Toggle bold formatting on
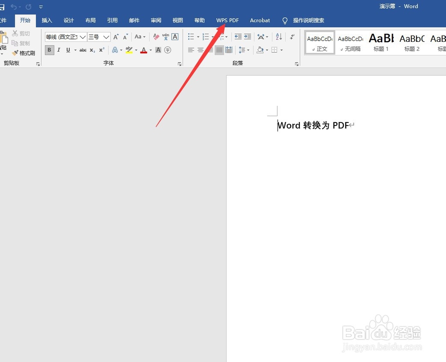This screenshot has height=362, width=446. [x=49, y=50]
